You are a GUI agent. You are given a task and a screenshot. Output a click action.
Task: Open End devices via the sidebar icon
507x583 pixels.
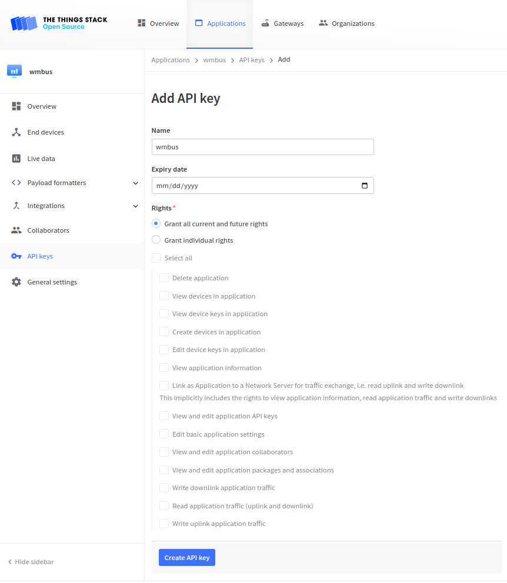(x=17, y=132)
